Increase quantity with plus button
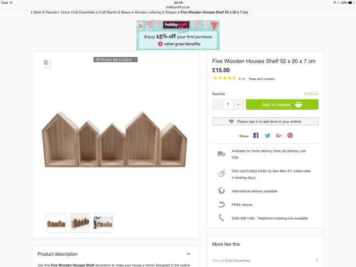Image resolution: width=356 pixels, height=267 pixels. (238, 104)
